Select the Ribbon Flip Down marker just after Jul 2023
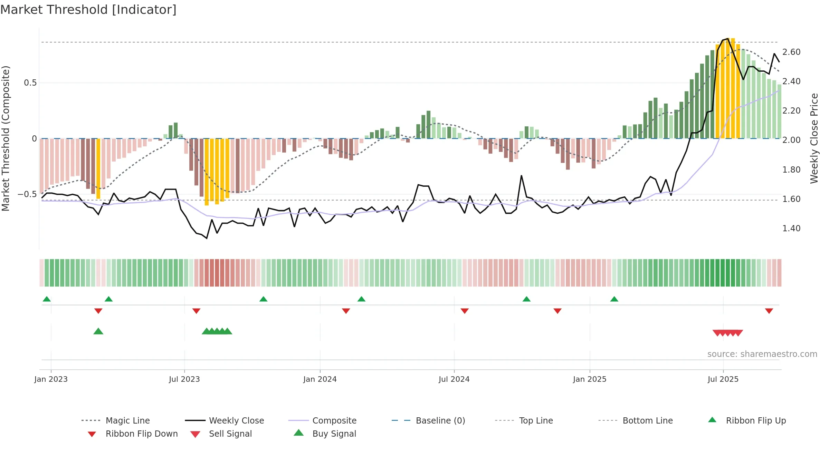Image resolution: width=829 pixels, height=466 pixels. (196, 311)
